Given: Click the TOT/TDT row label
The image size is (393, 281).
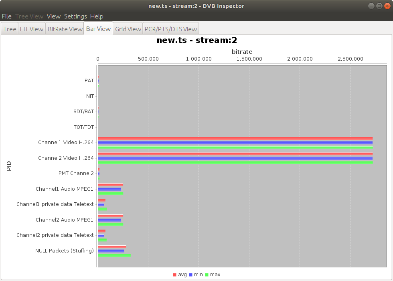Looking at the screenshot, I should [84, 127].
